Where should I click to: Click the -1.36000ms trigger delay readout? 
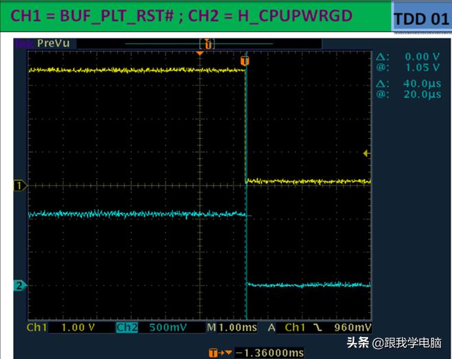pos(269,353)
